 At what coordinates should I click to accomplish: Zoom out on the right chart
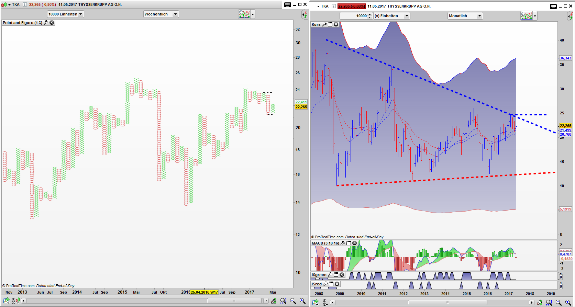coord(559,303)
